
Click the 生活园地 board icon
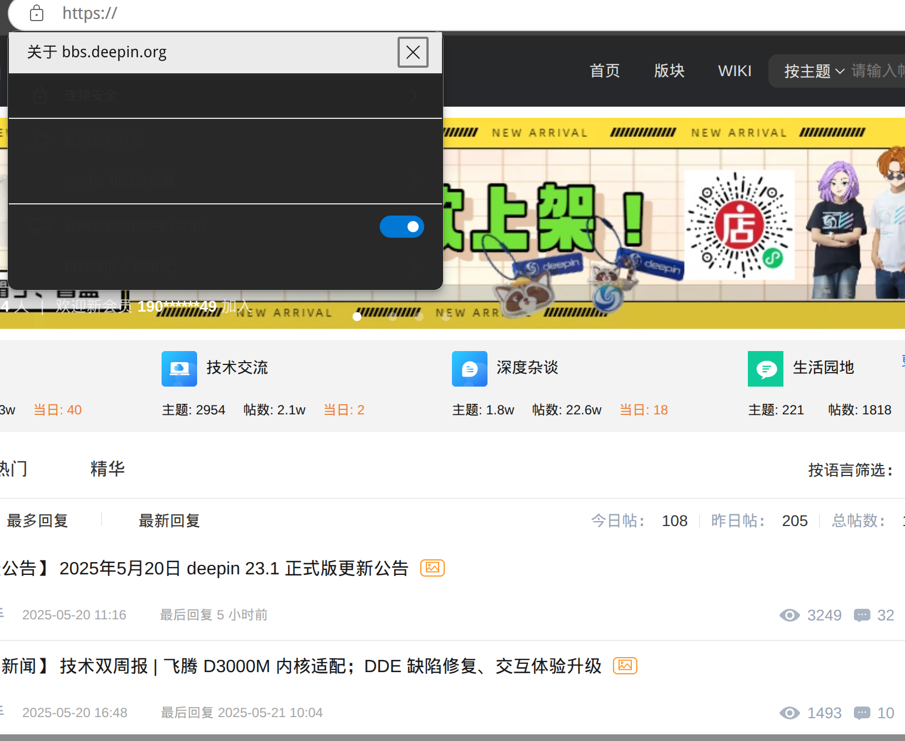click(x=766, y=369)
